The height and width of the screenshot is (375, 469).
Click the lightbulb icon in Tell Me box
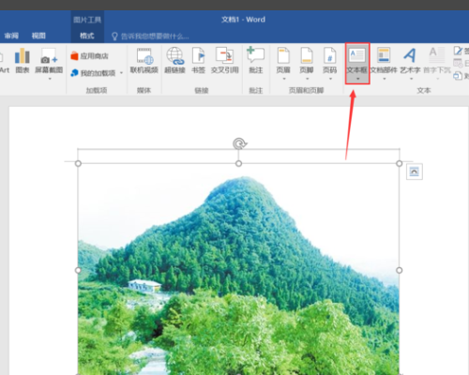tap(114, 37)
